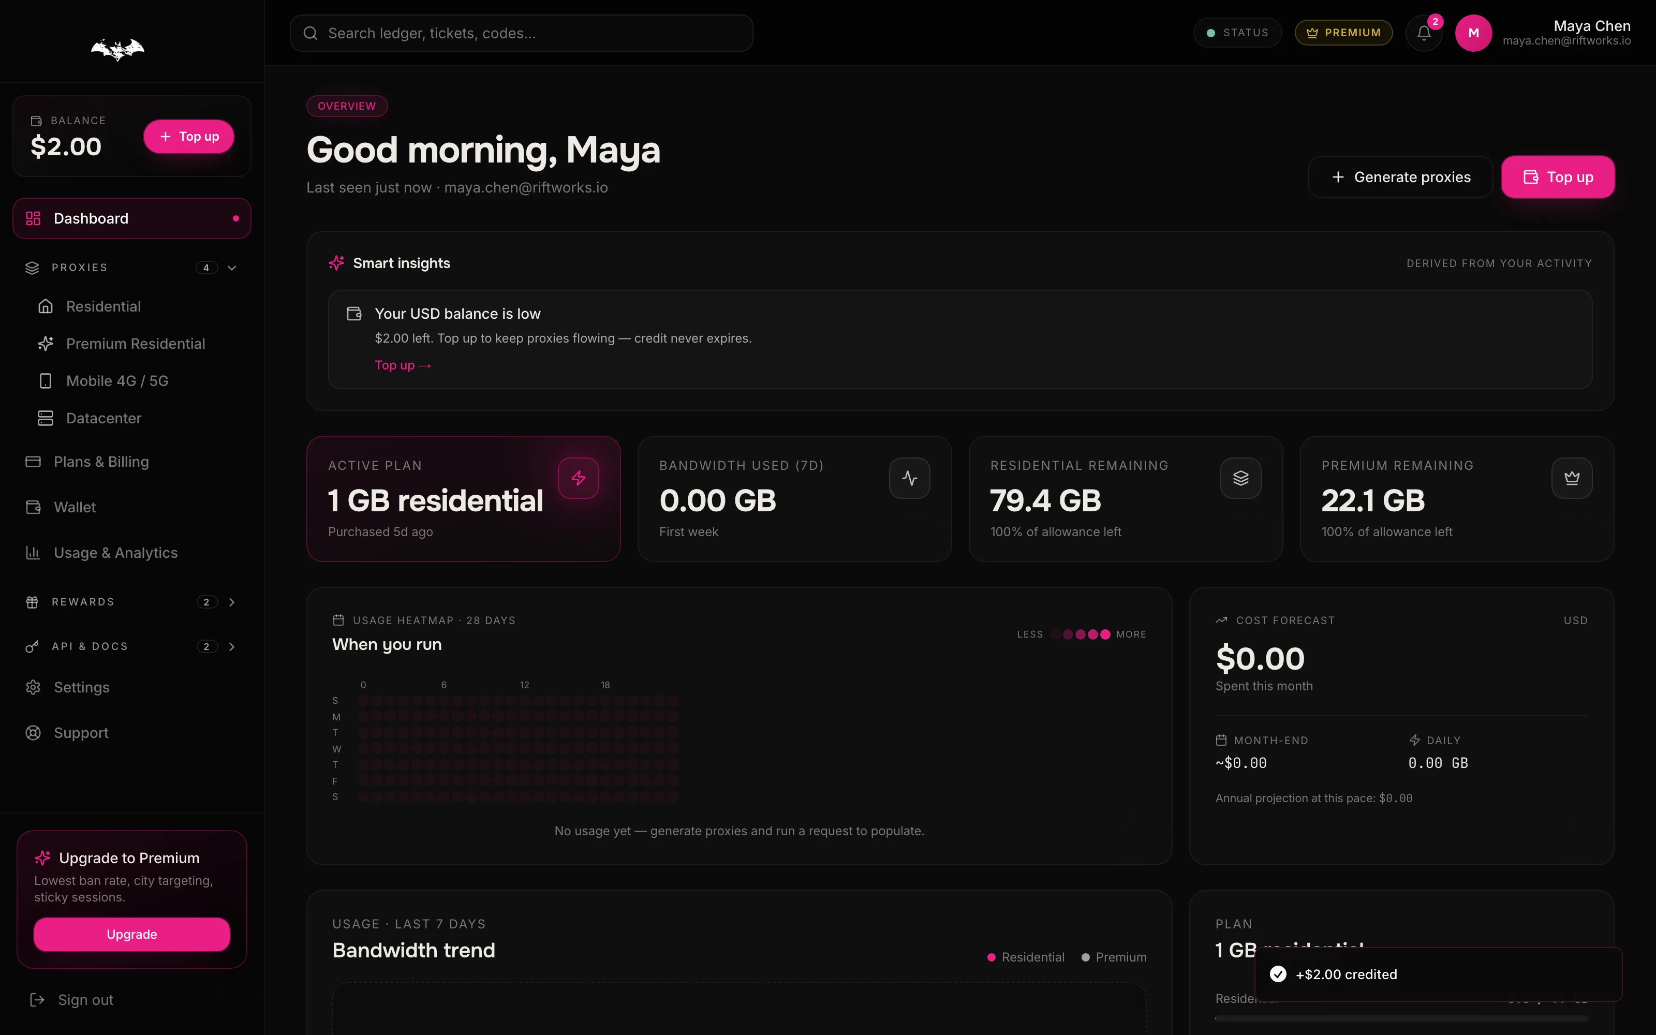The image size is (1656, 1035).
Task: Follow the Top up link in insights
Action: (403, 365)
